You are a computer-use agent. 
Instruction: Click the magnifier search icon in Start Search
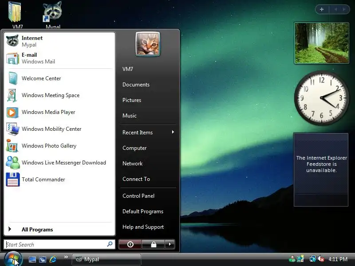click(110, 244)
